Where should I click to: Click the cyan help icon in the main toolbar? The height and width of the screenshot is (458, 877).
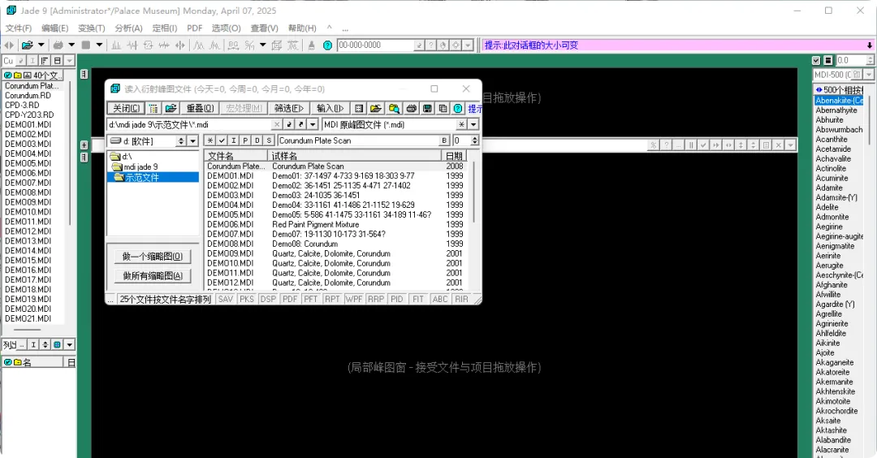328,45
